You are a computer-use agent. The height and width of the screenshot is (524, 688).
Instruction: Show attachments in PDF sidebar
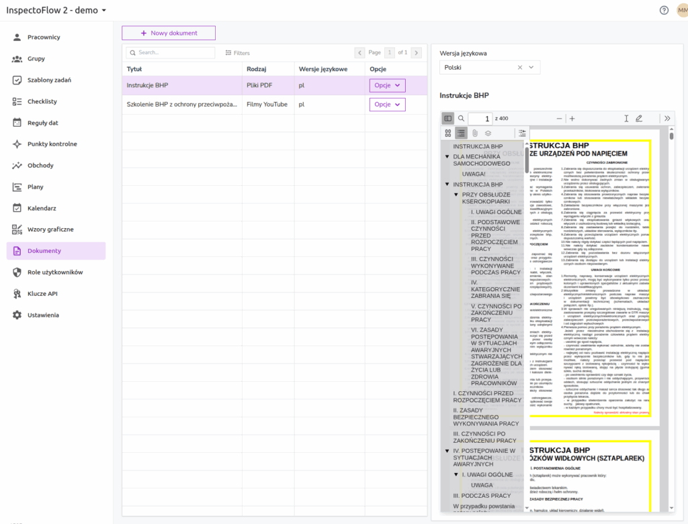point(474,133)
